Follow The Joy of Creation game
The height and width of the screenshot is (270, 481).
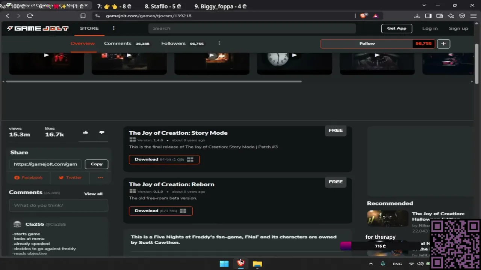[367, 43]
